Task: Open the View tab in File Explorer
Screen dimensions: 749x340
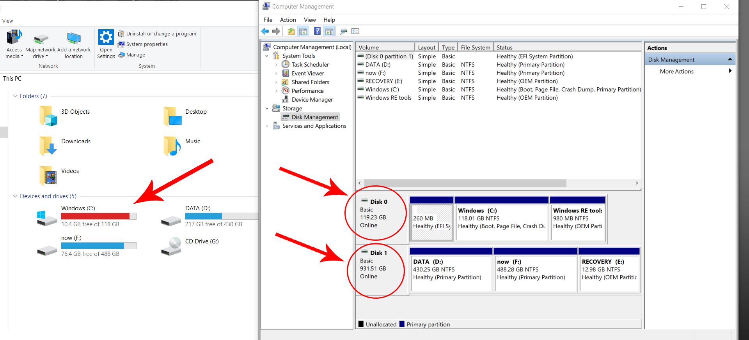Action: tap(7, 21)
